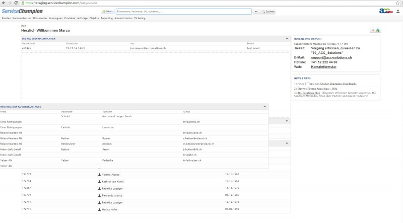This screenshot has width=403, height=223.
Task: Click person icon in the 11.11.1979 row
Action: tap(99, 189)
